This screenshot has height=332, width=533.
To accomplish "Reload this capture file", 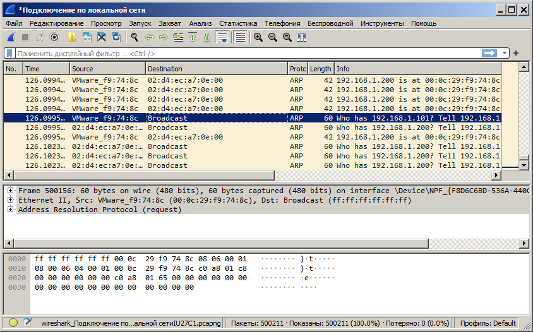I will (116, 37).
